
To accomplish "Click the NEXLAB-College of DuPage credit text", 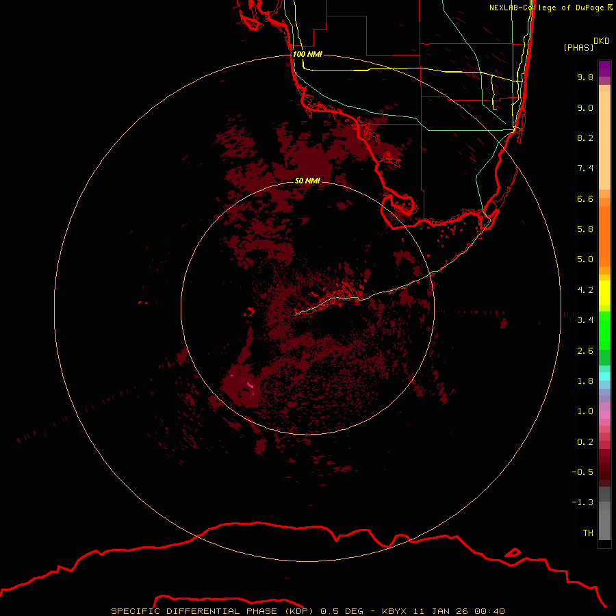I will pos(551,8).
